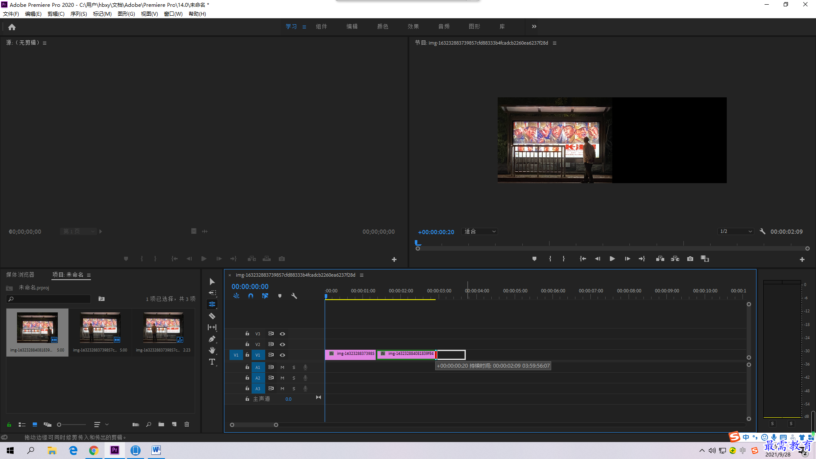Click the Project search field
816x459 pixels.
(x=49, y=299)
